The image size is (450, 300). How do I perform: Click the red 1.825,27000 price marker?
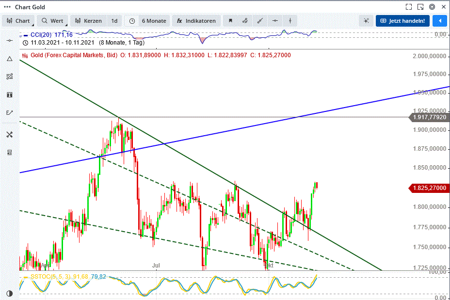[428, 188]
